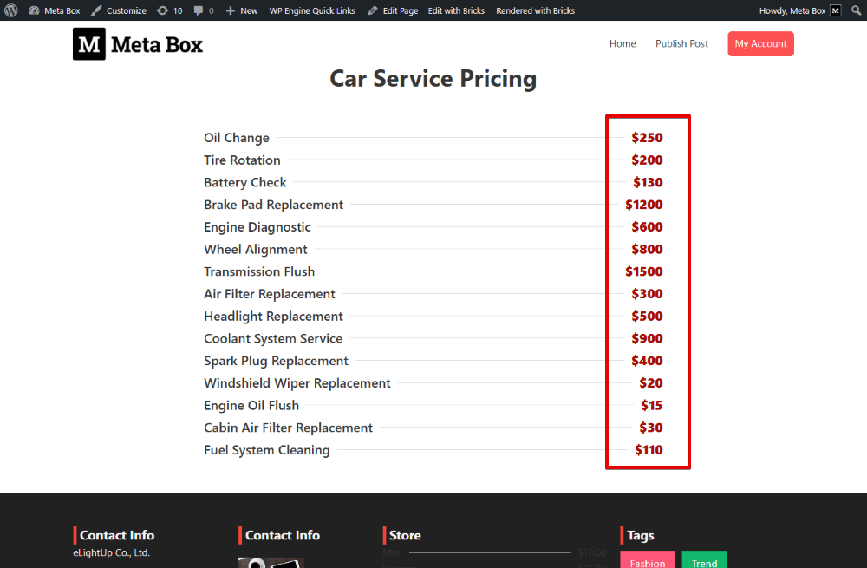Select the Trend tag in footer
The image size is (867, 568).
pos(704,561)
